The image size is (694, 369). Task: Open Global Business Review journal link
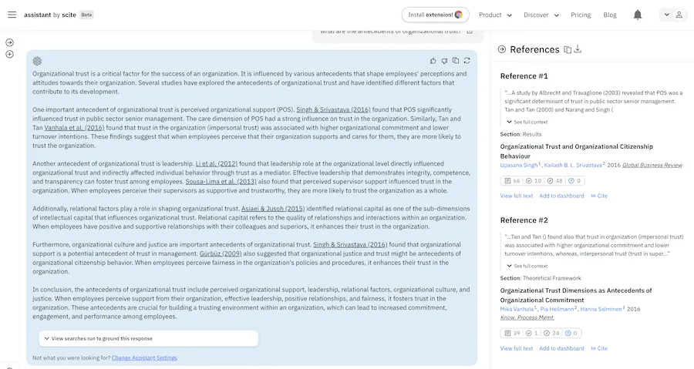[x=652, y=166]
